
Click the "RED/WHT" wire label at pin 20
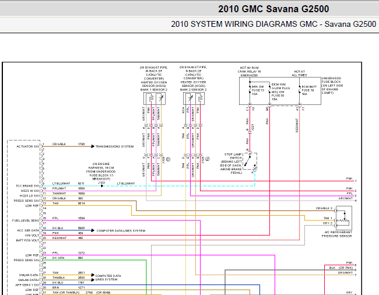[x=59, y=238]
